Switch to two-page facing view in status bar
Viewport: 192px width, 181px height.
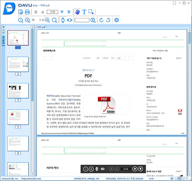pos(183,179)
